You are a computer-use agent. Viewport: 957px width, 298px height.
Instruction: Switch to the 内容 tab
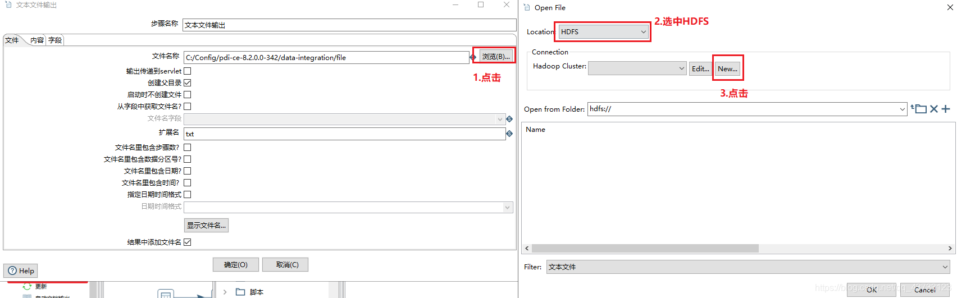tap(37, 40)
